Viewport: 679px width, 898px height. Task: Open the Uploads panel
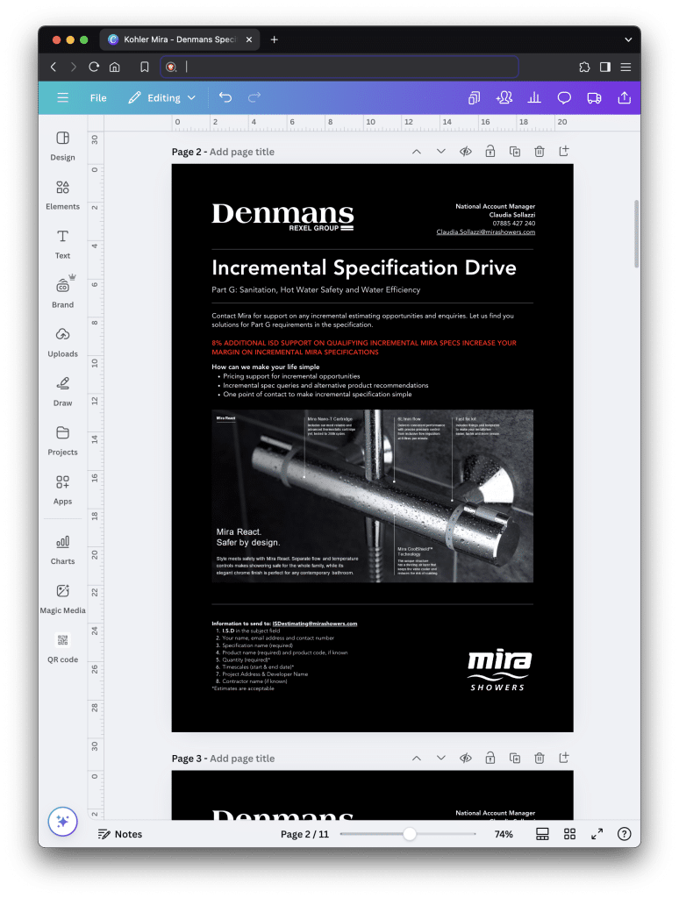tap(62, 343)
